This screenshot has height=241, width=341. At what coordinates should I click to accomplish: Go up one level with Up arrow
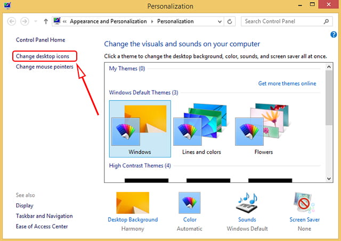[x=46, y=21]
